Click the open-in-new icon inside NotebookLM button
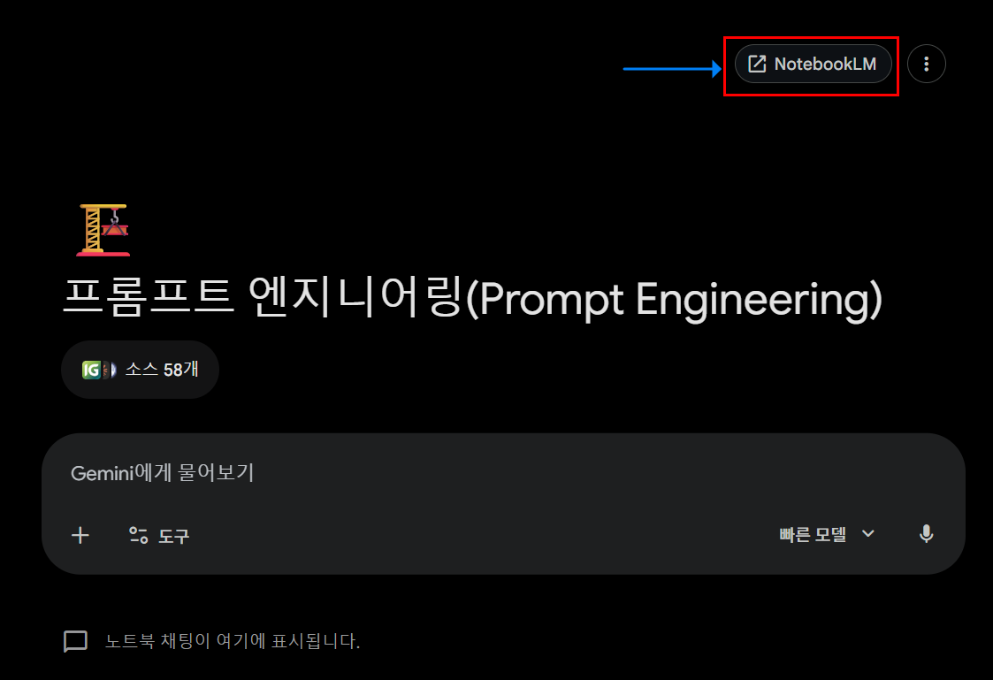 tap(757, 64)
